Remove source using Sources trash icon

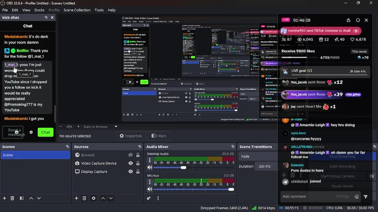coord(84,198)
